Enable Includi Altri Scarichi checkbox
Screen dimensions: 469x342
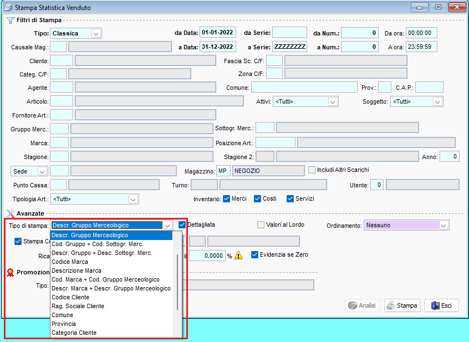pos(312,170)
